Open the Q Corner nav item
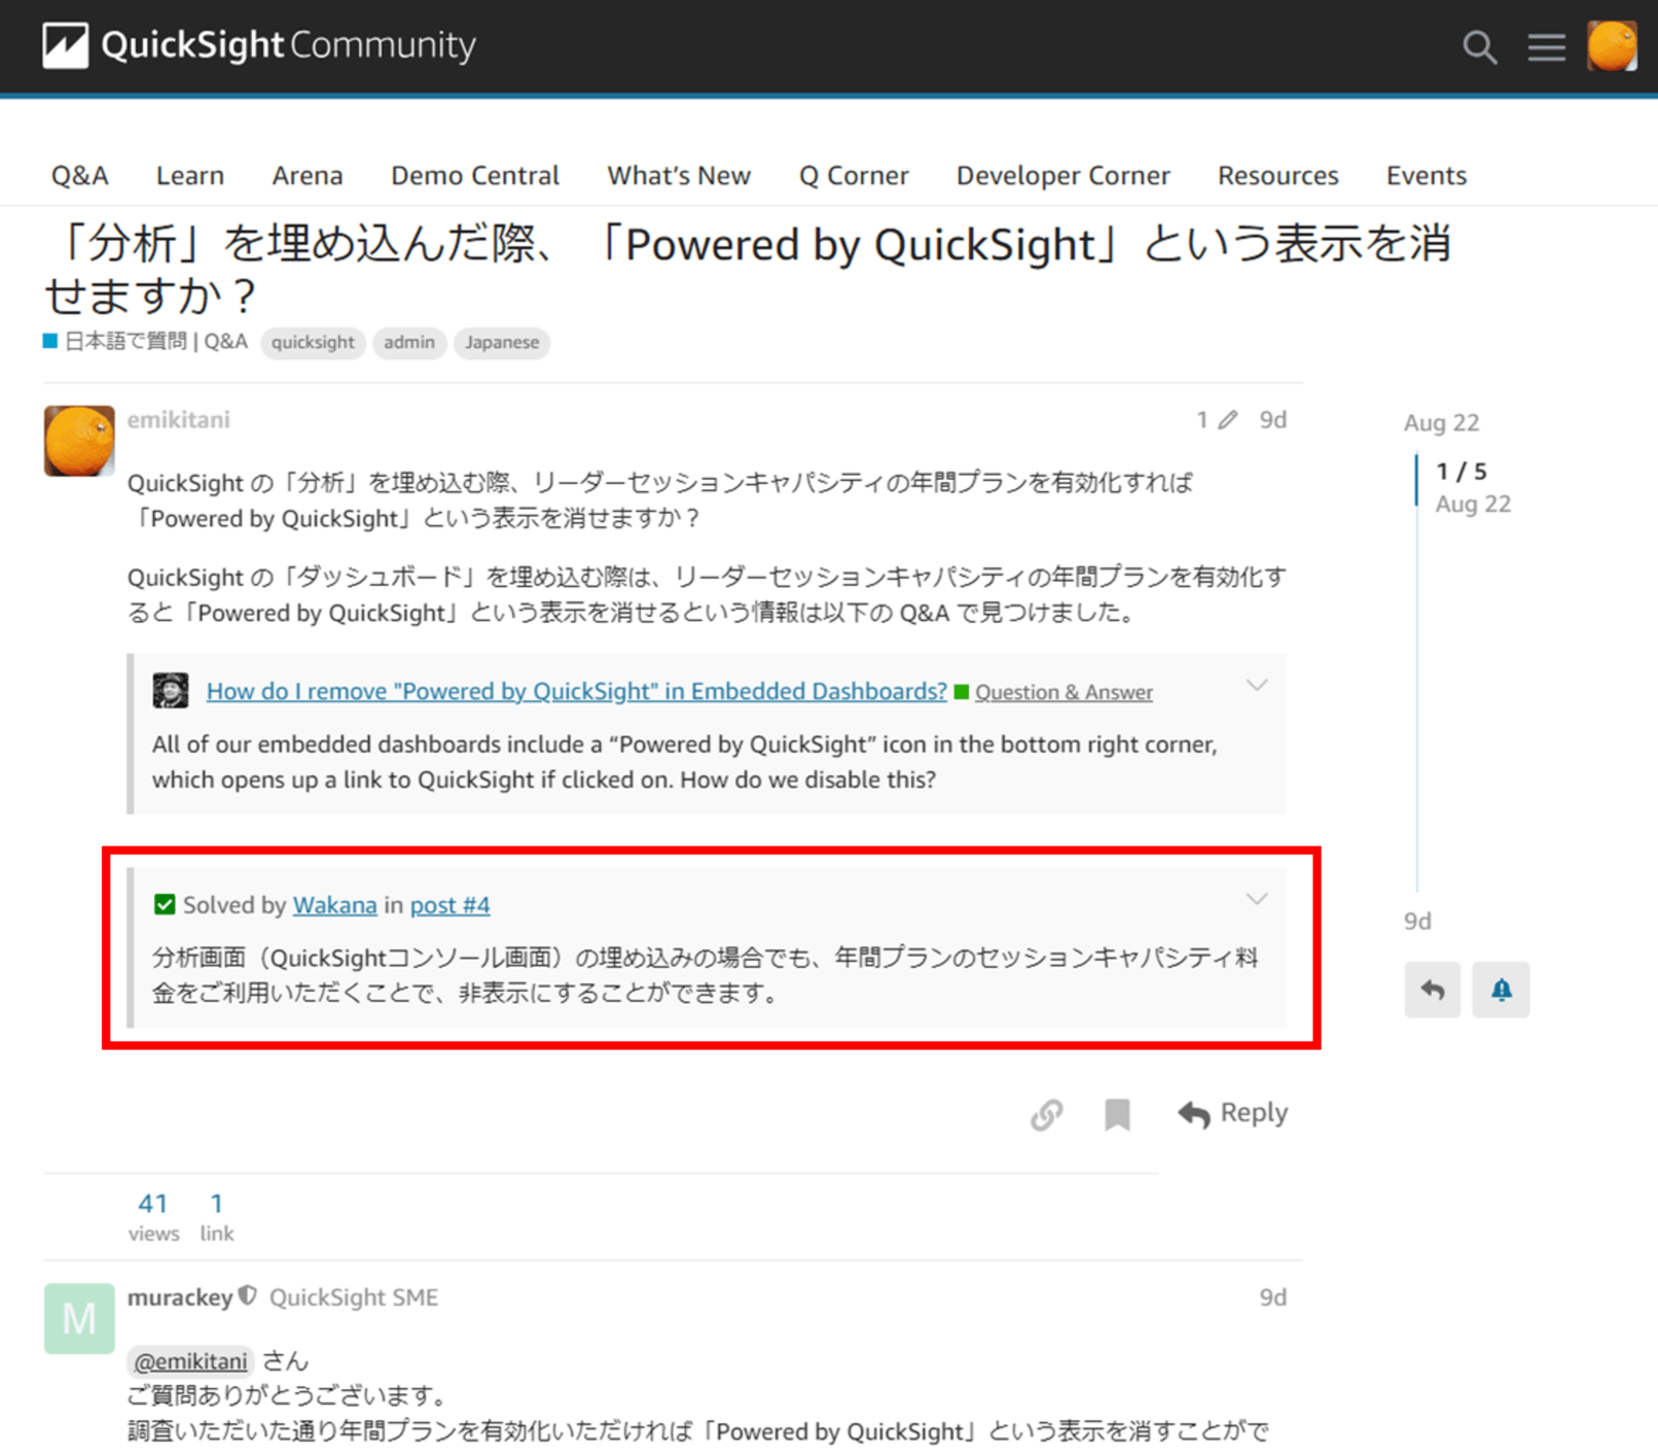The width and height of the screenshot is (1658, 1453). pyautogui.click(x=853, y=176)
